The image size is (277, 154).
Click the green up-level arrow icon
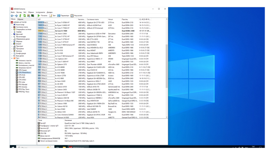pos(20,16)
